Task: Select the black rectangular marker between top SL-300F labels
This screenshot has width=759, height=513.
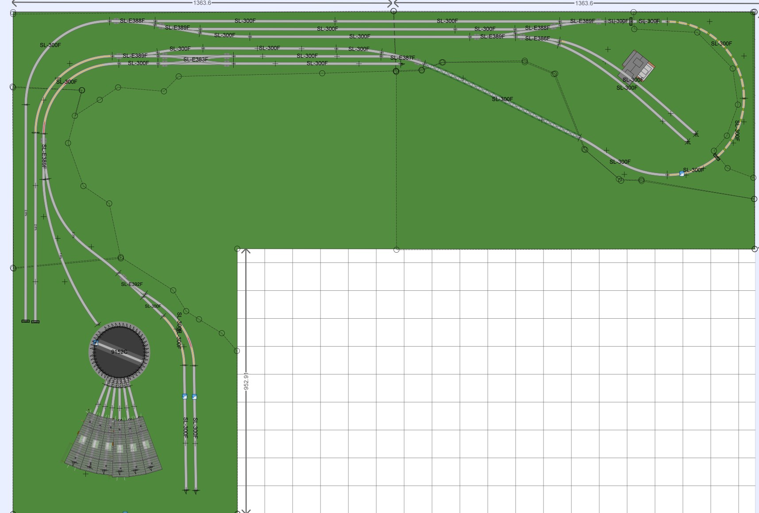Action: (631, 21)
